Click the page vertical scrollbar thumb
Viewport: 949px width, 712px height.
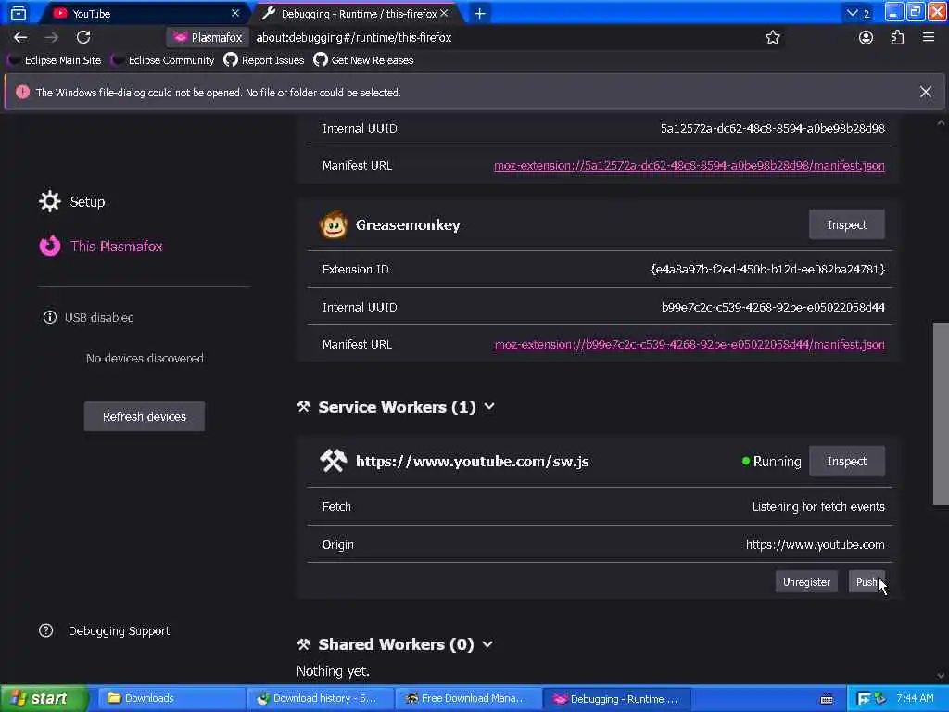[941, 413]
